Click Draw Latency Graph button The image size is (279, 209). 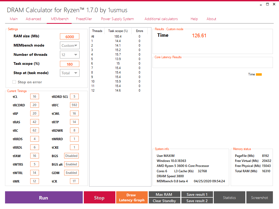click(132, 197)
